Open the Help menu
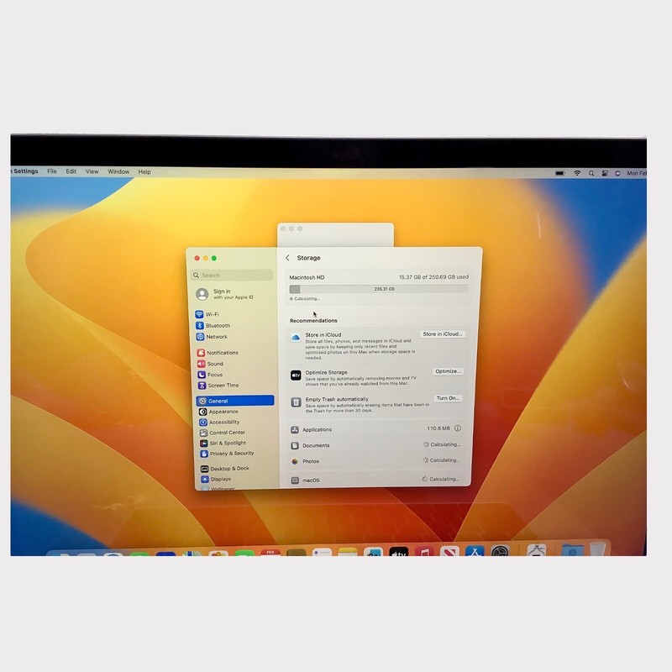This screenshot has height=672, width=672. [144, 171]
